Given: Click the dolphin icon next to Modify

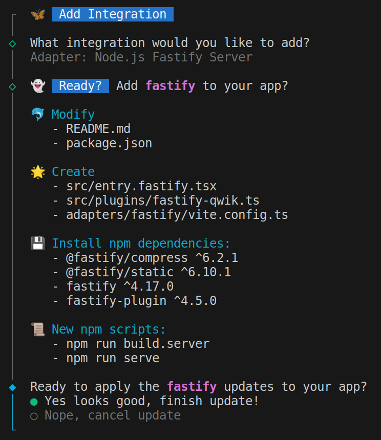Looking at the screenshot, I should coord(38,114).
